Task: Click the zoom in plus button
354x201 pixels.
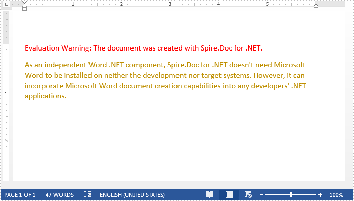Action: click(320, 195)
